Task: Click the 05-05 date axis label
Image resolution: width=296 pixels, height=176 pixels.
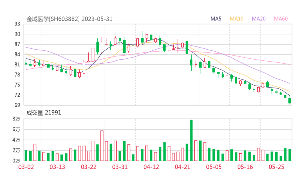Action: [214, 167]
